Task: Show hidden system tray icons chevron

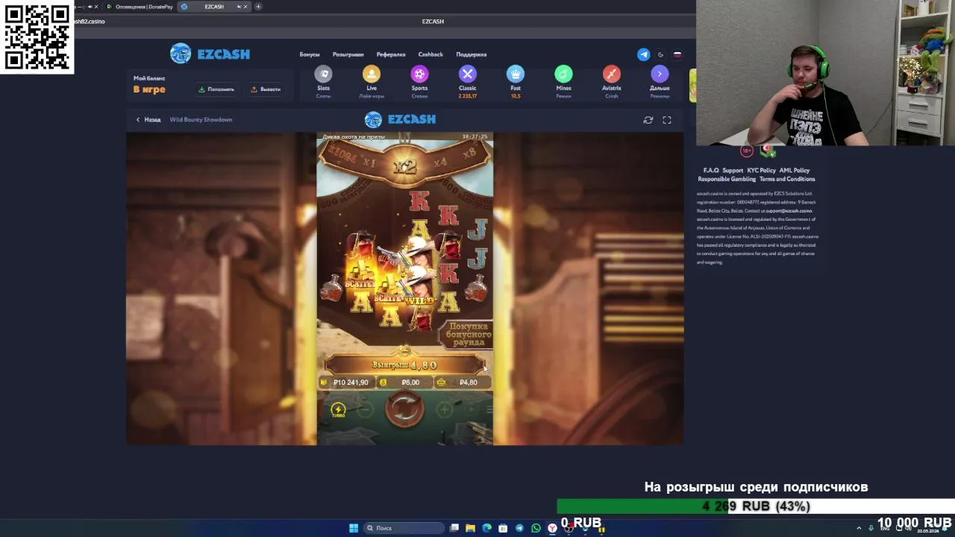Action: click(859, 528)
